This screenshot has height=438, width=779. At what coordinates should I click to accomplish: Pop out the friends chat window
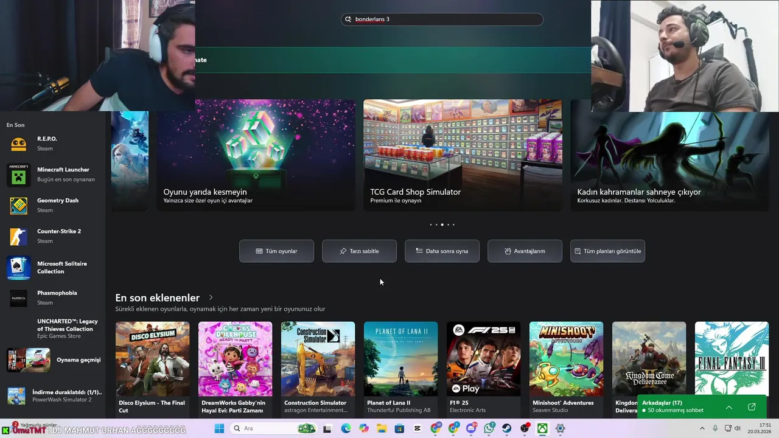pos(752,407)
